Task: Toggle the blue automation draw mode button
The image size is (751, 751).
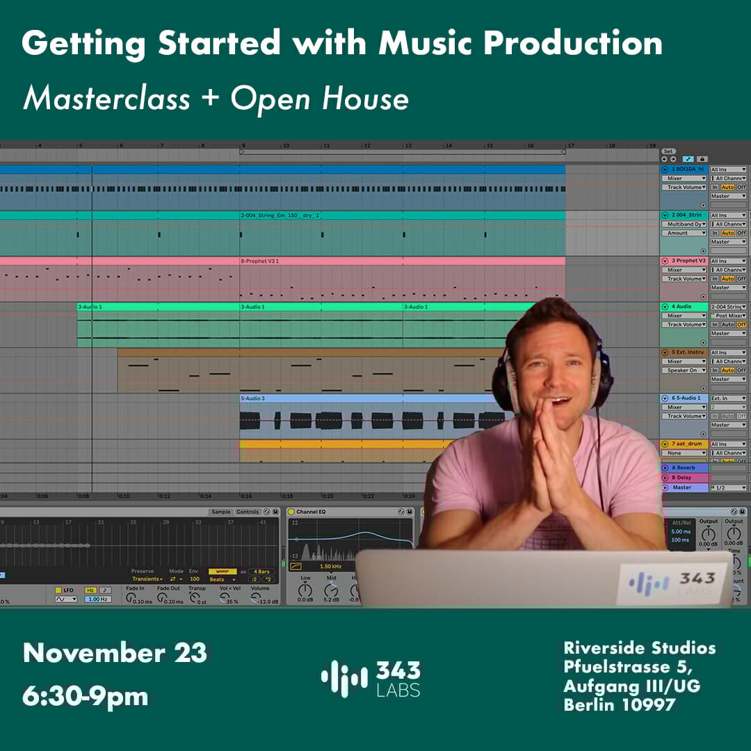Action: (x=688, y=159)
